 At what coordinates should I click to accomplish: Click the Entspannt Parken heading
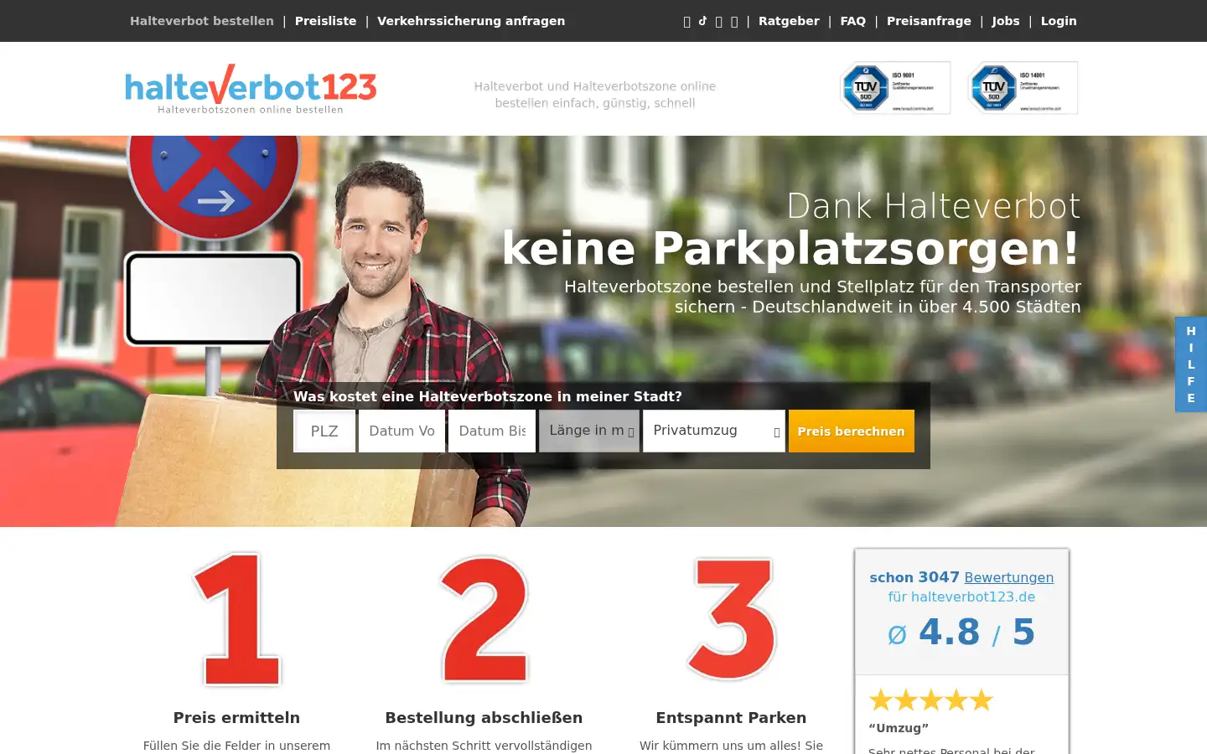click(x=731, y=717)
